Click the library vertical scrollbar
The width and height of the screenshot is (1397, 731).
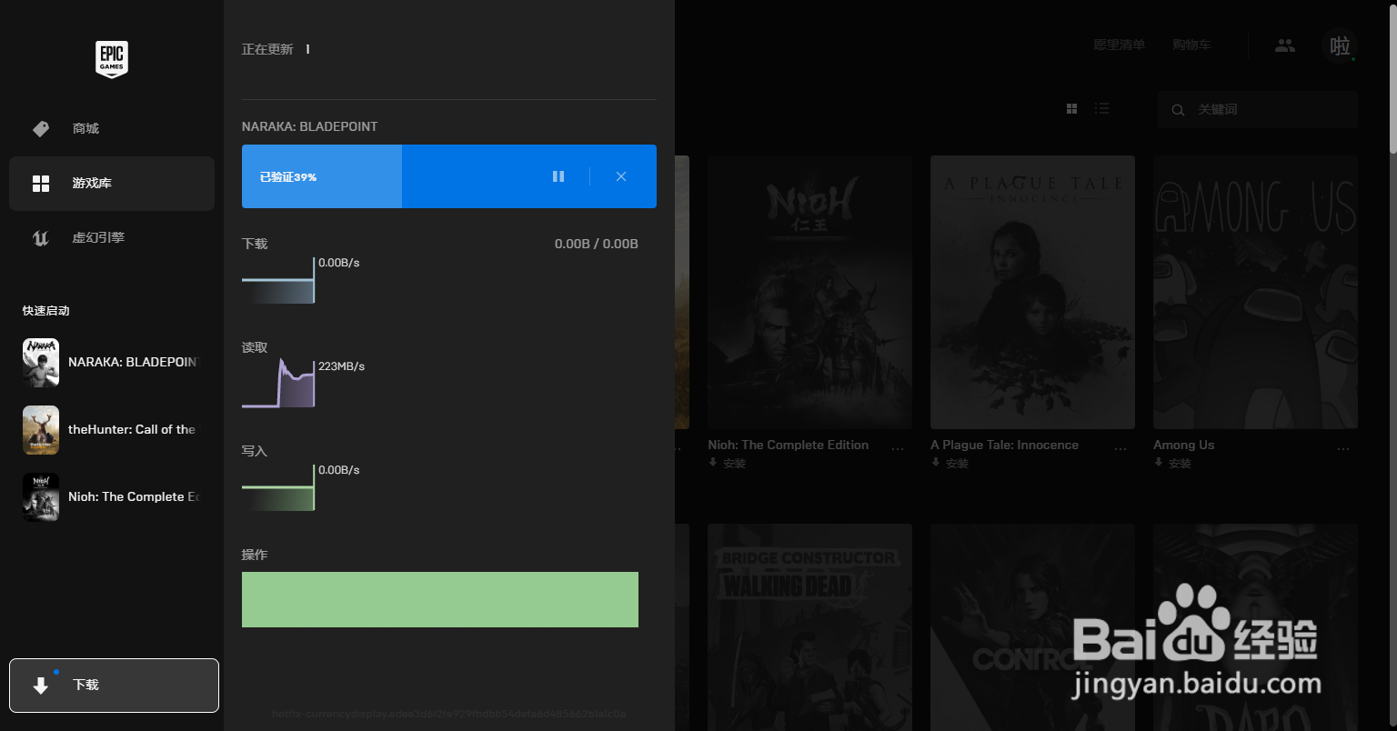1392,77
